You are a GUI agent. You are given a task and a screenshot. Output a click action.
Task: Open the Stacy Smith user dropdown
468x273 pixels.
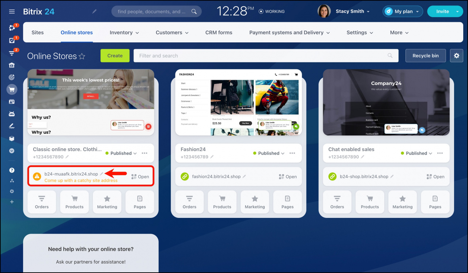353,11
